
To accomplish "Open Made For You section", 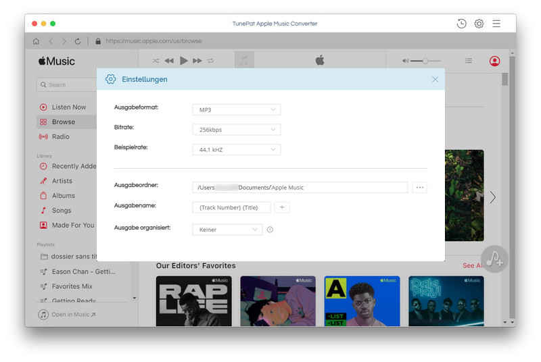I will [x=67, y=226].
